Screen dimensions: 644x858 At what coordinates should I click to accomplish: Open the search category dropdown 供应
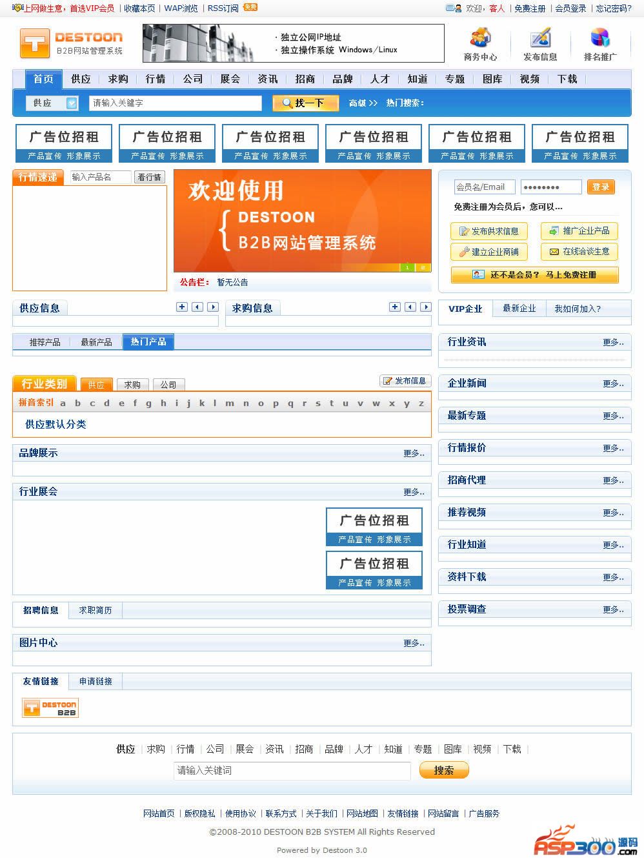(52, 103)
